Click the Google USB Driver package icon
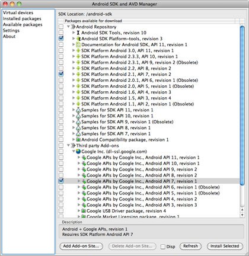The height and width of the screenshot is (256, 249). coord(84,211)
